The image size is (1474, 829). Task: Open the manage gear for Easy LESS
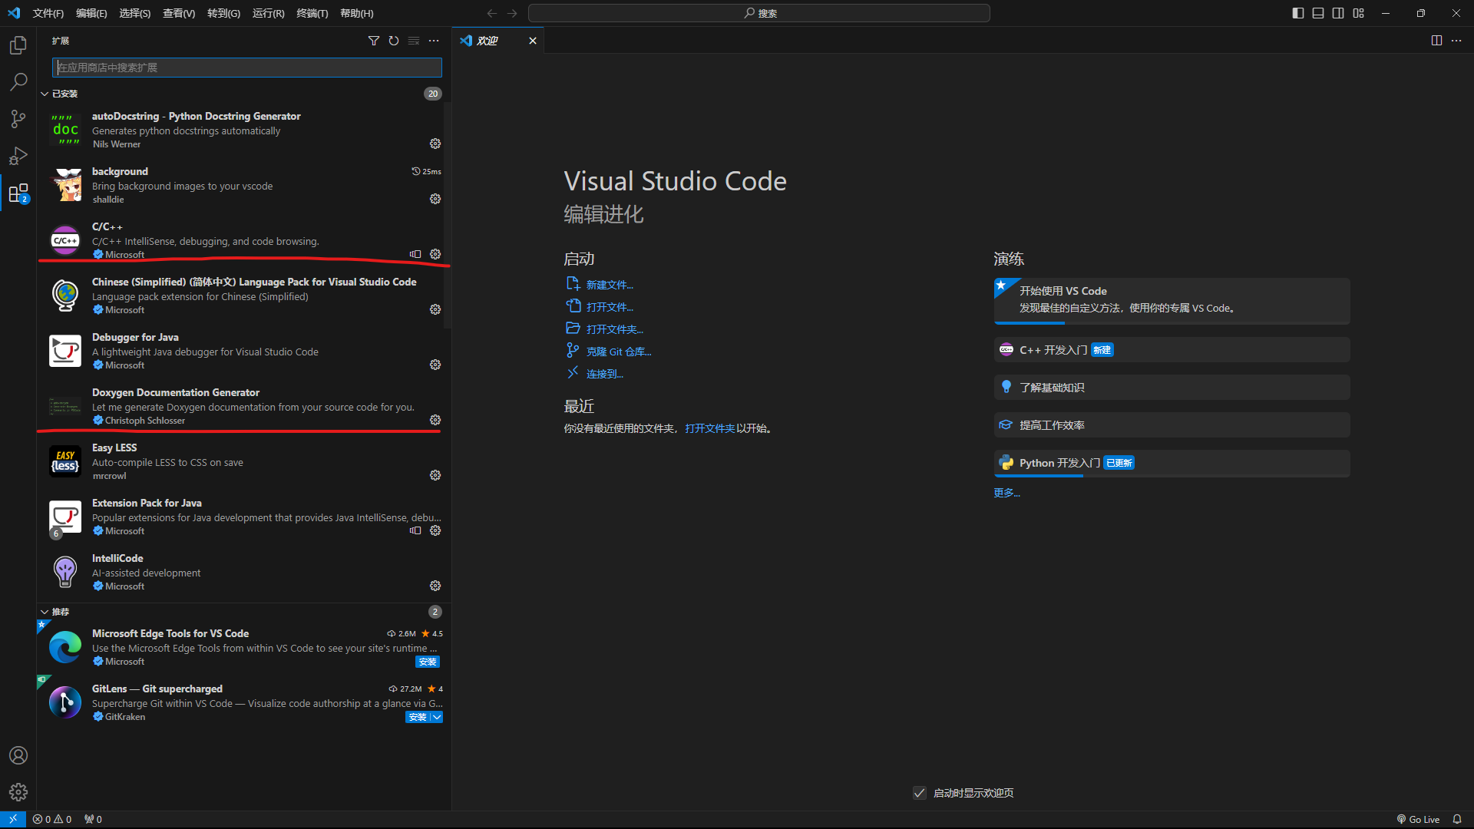(x=435, y=475)
